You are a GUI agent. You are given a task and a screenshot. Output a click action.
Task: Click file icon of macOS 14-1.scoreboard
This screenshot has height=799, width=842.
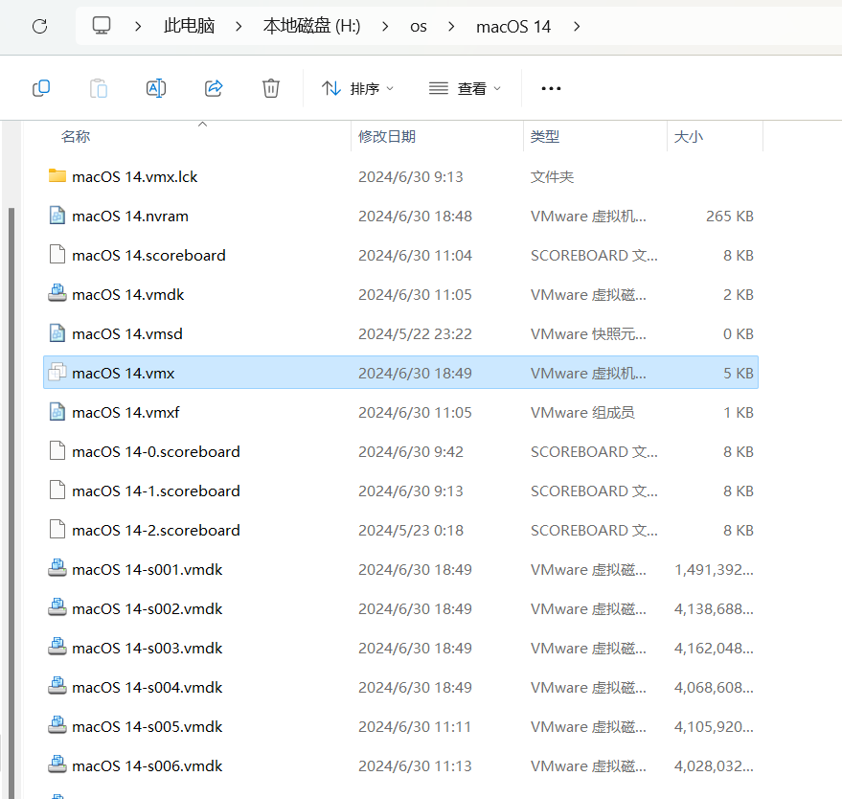57,491
